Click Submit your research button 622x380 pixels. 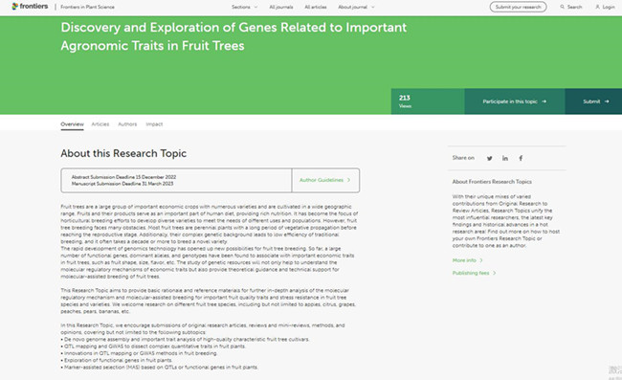[518, 7]
